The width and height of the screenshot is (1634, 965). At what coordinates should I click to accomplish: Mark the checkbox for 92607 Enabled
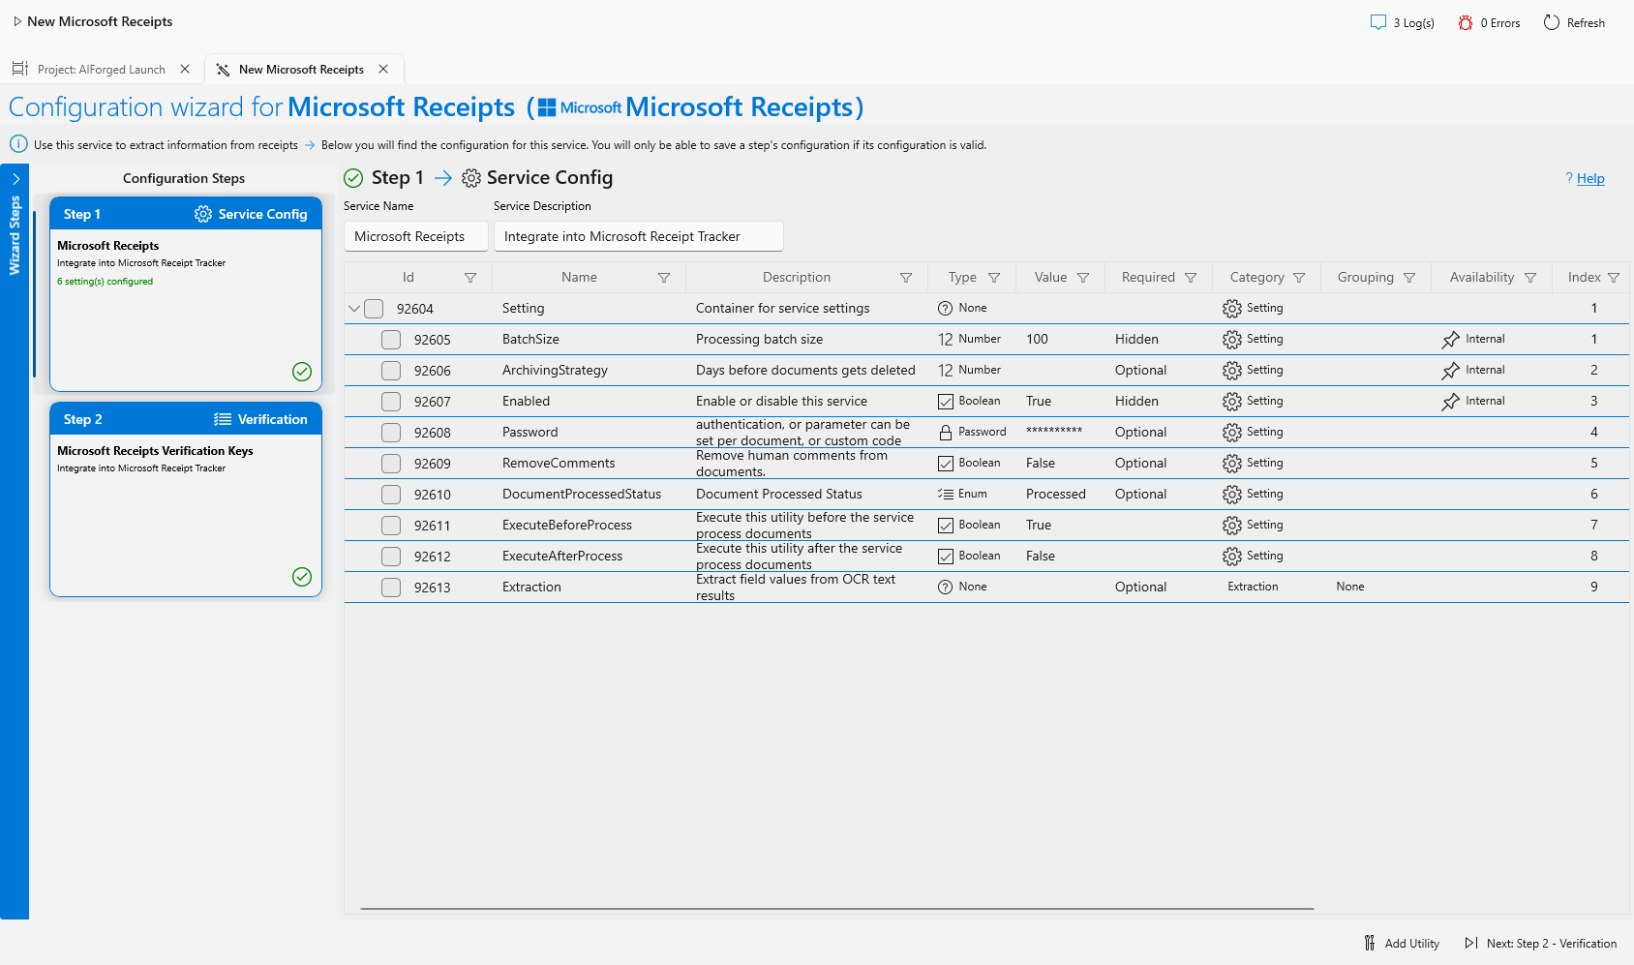point(391,402)
